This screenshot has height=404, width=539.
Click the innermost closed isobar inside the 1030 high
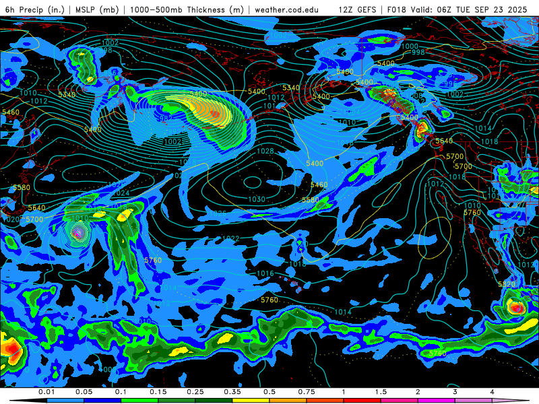(253, 182)
